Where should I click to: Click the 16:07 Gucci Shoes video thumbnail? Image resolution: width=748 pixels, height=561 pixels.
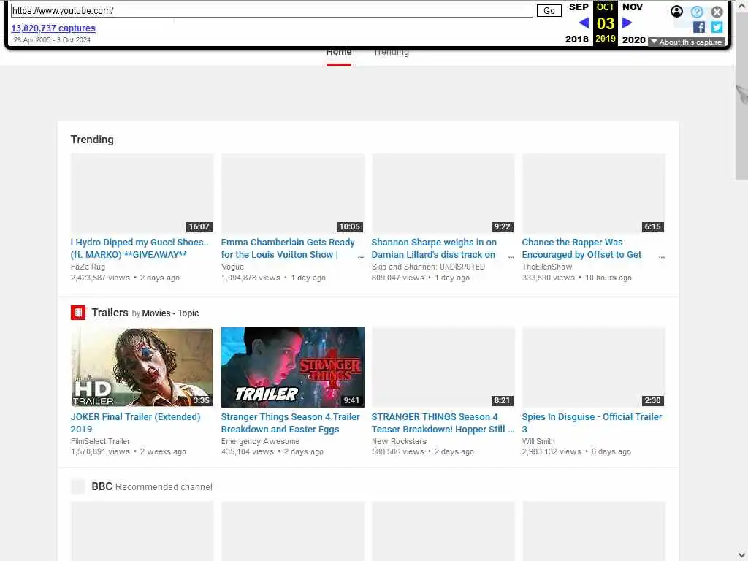tap(142, 193)
